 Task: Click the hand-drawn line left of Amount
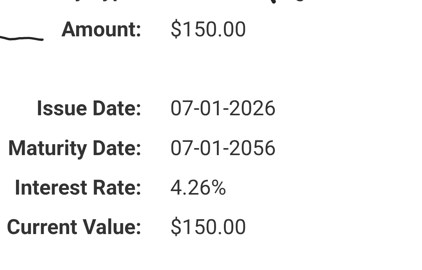click(x=21, y=39)
